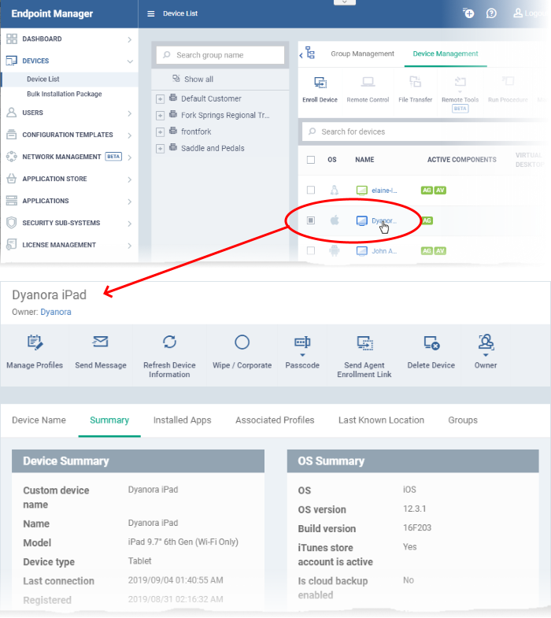Open the John A device link
Image resolution: width=551 pixels, height=618 pixels.
point(384,251)
